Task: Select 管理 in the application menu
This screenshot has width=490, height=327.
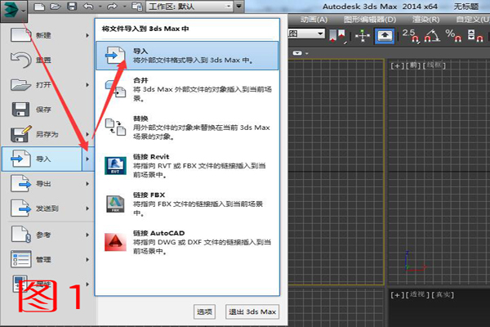Action: pos(48,259)
